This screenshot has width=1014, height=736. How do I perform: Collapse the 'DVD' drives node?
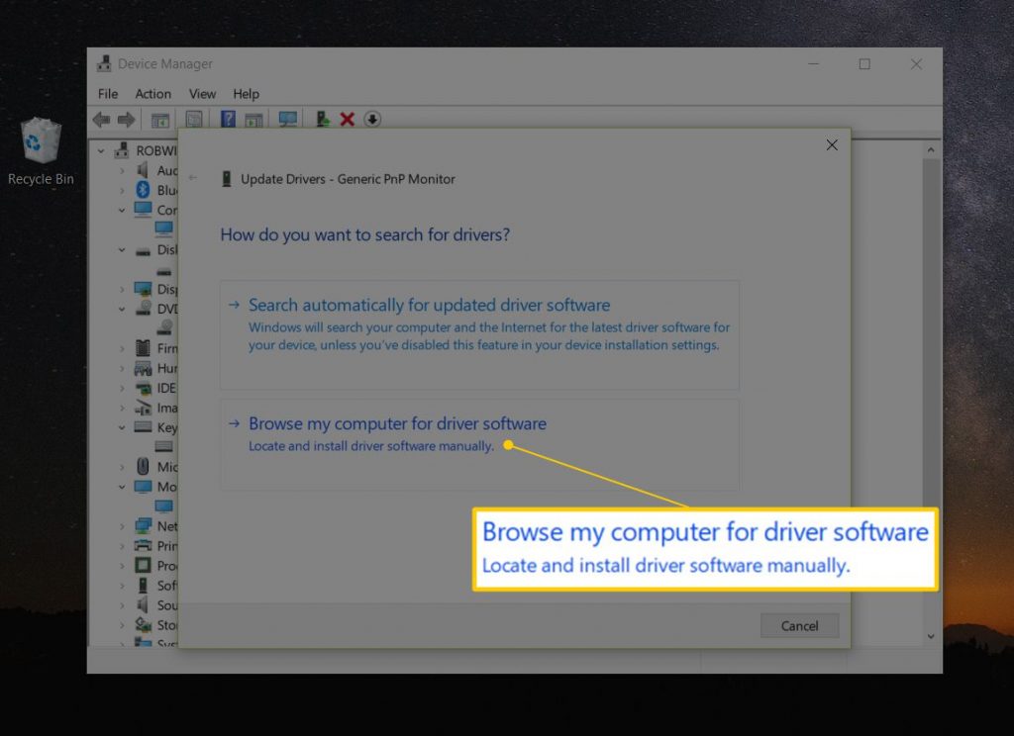pos(122,309)
